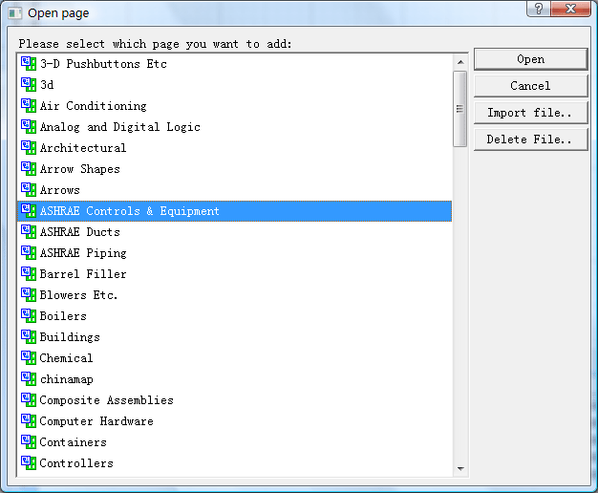Click Import file.. button

530,113
